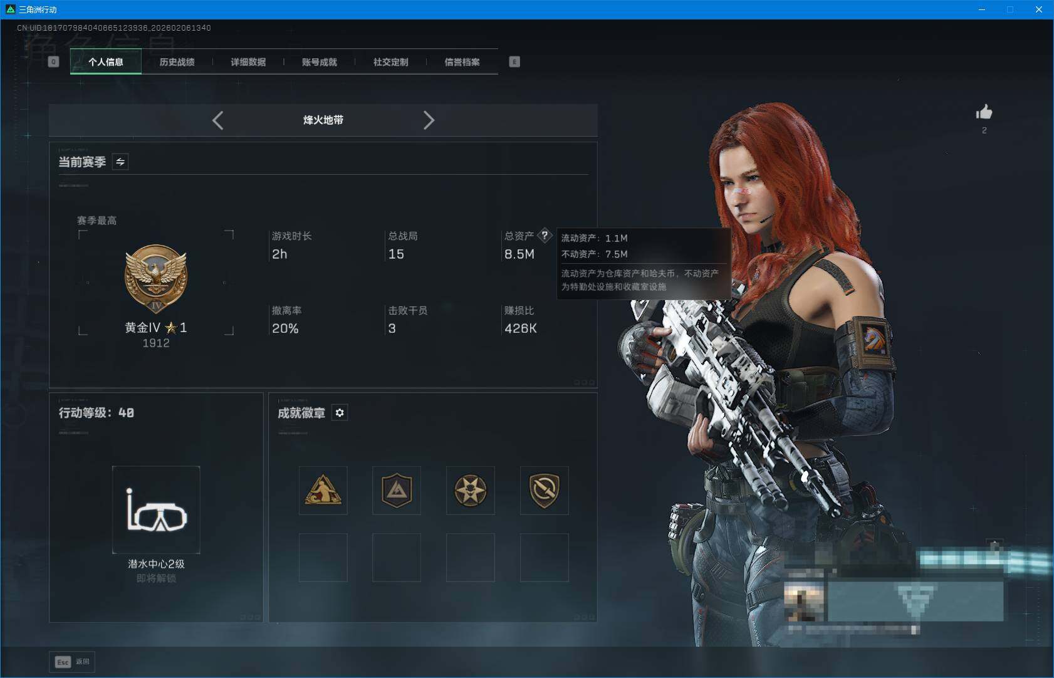Click the E next-tab key icon
This screenshot has width=1054, height=678.
514,62
